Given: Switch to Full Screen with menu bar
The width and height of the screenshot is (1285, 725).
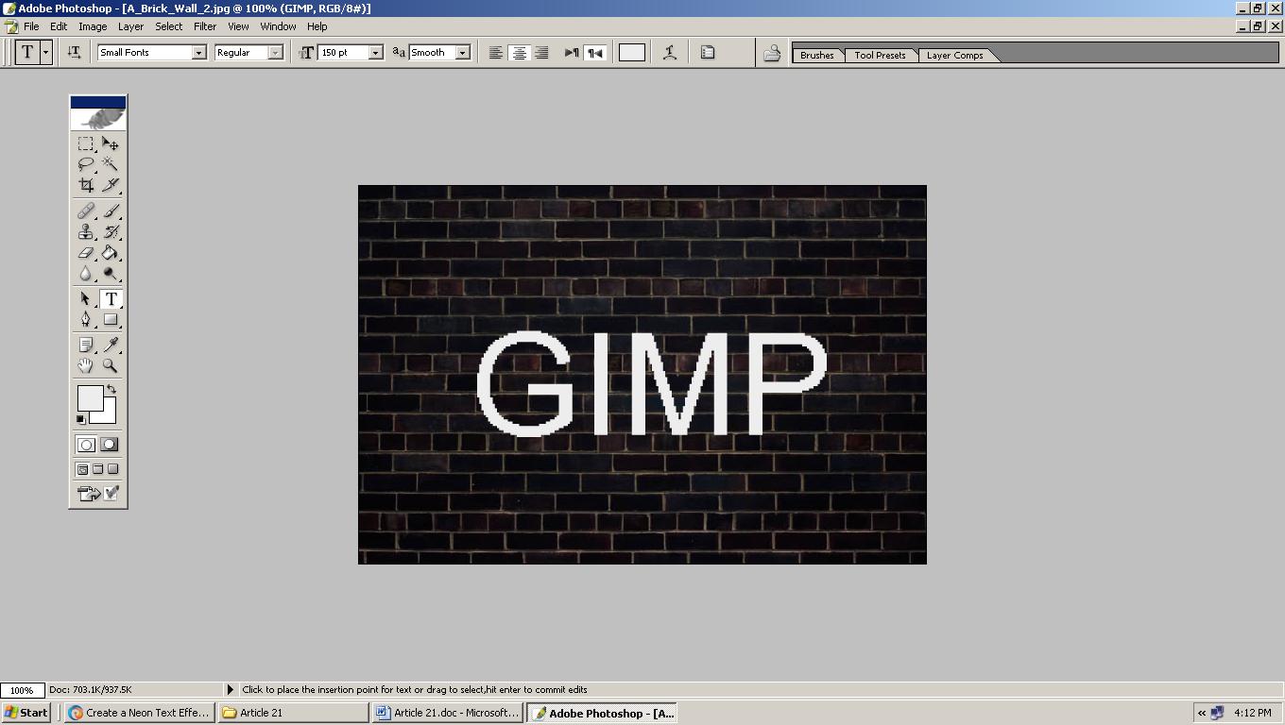Looking at the screenshot, I should click(x=98, y=469).
